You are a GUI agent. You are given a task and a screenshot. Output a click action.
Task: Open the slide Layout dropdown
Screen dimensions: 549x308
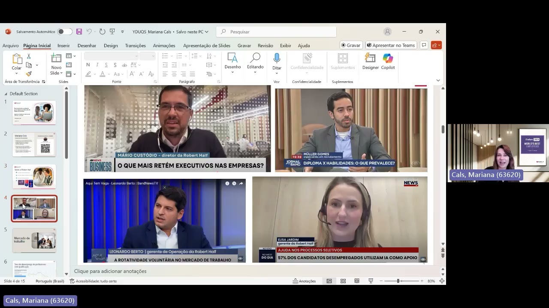click(x=70, y=56)
